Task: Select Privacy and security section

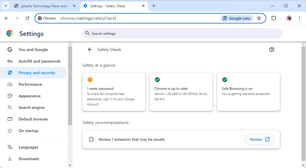Action: 34,73
